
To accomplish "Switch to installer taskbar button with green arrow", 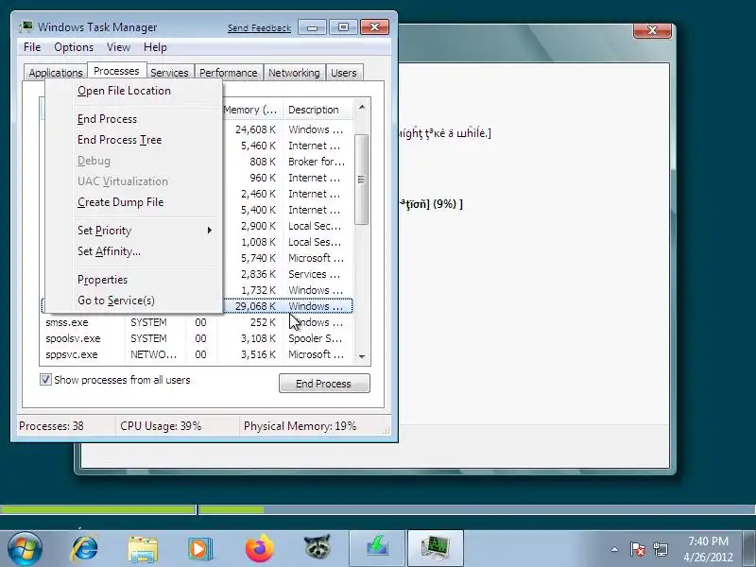I will pyautogui.click(x=377, y=548).
